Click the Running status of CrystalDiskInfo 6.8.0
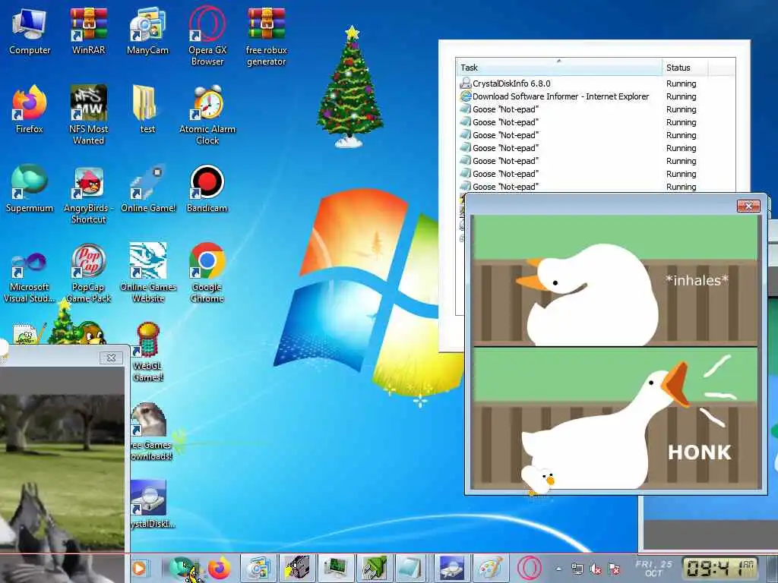 pos(681,84)
